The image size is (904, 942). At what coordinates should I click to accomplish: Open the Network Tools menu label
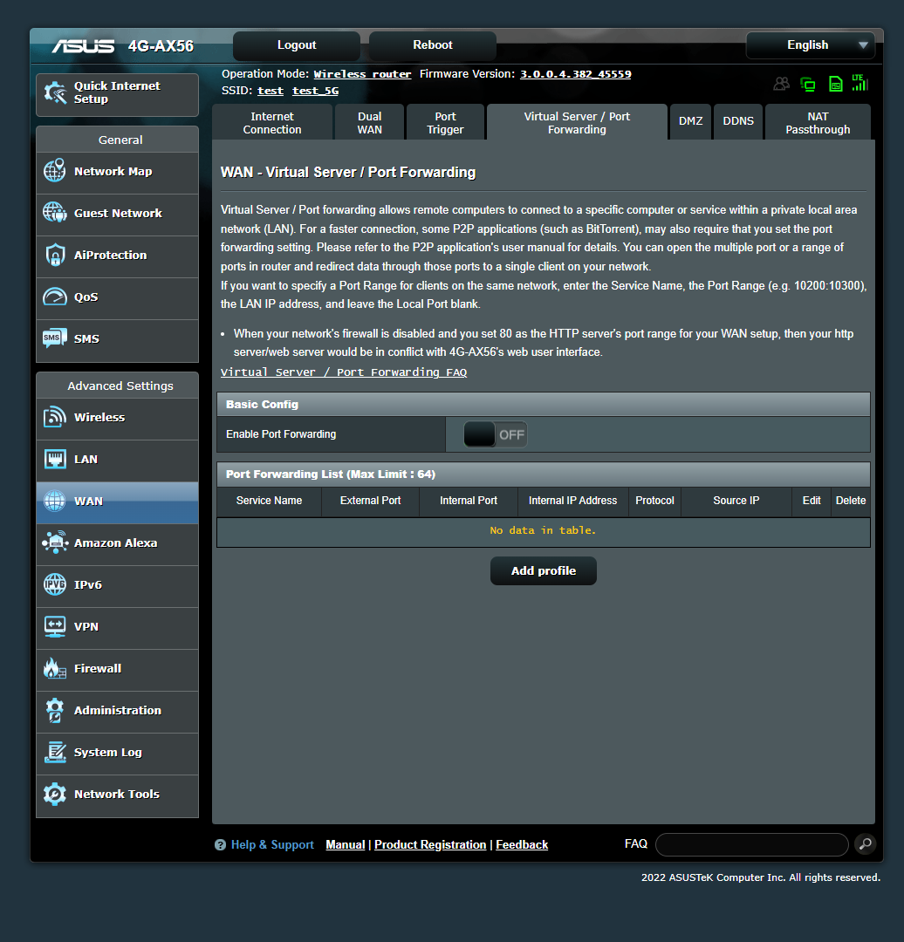tap(117, 794)
